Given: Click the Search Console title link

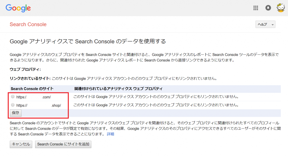Looking at the screenshot, I should (28, 24).
